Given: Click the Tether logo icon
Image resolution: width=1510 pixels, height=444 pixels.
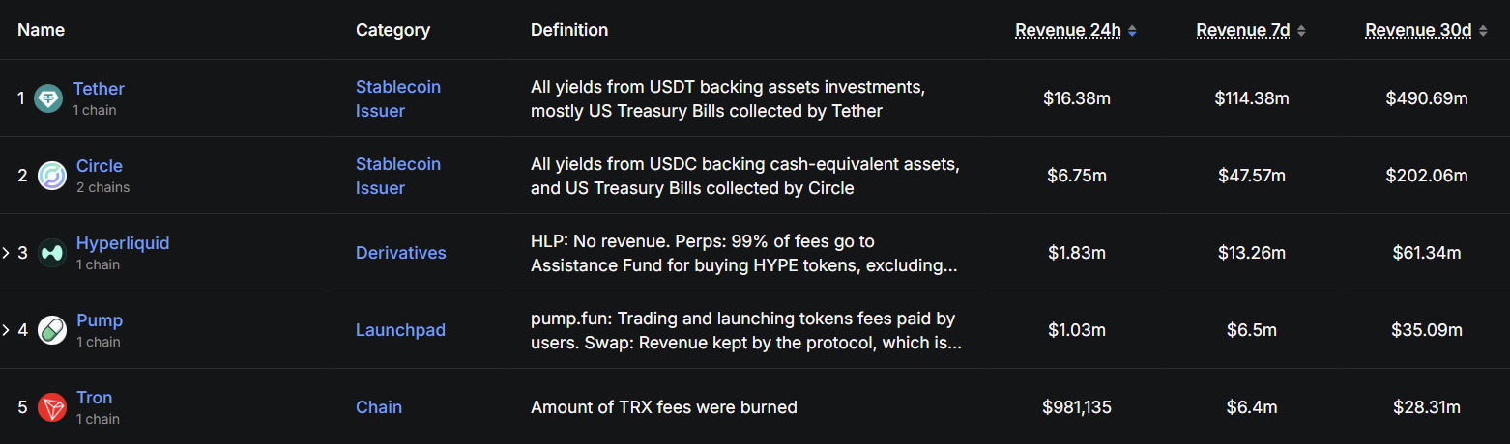Looking at the screenshot, I should pos(48,98).
